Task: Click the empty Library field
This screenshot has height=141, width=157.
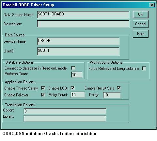Action: (65, 119)
